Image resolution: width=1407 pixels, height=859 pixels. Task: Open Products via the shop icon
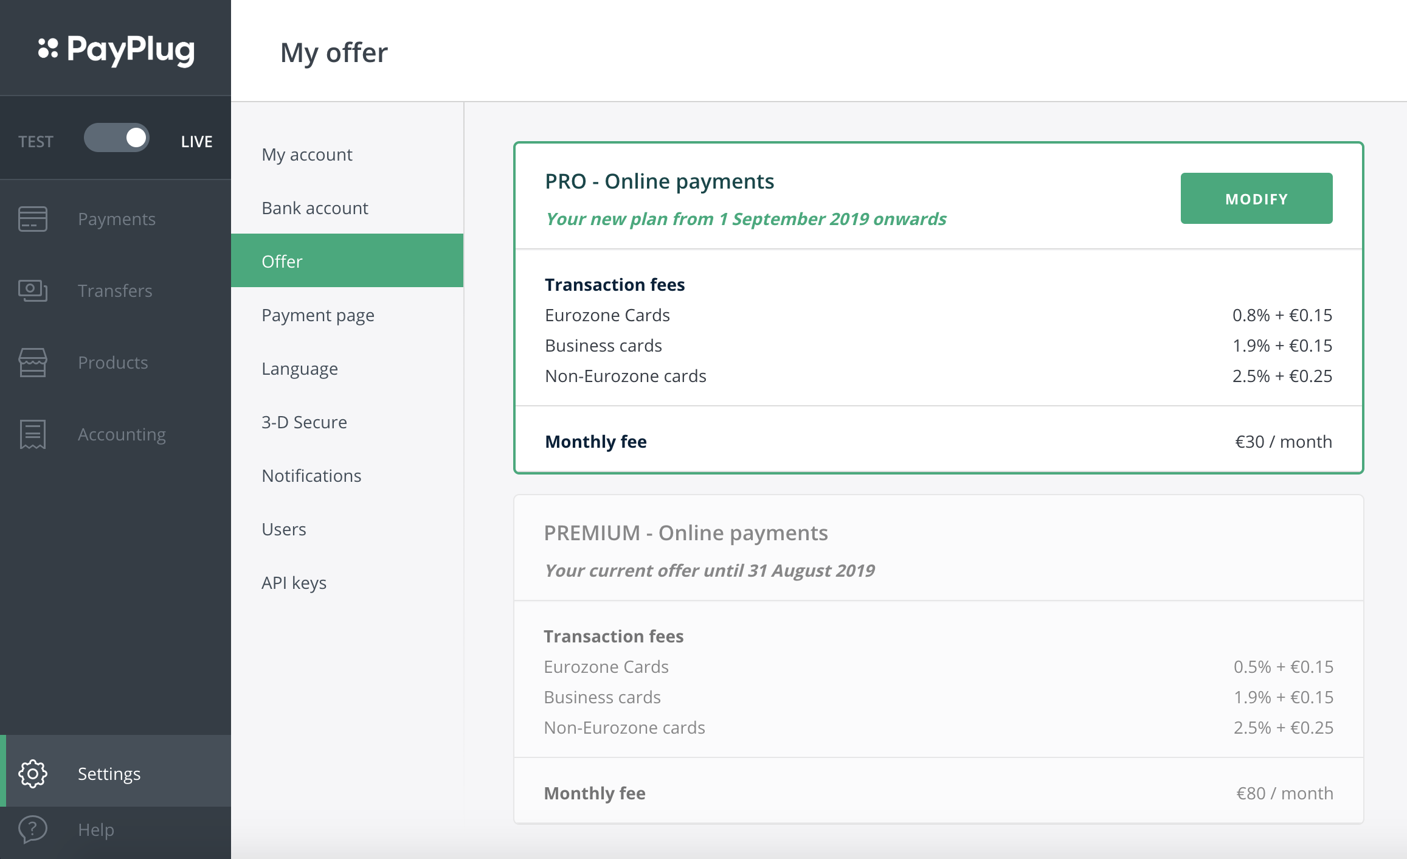[33, 363]
